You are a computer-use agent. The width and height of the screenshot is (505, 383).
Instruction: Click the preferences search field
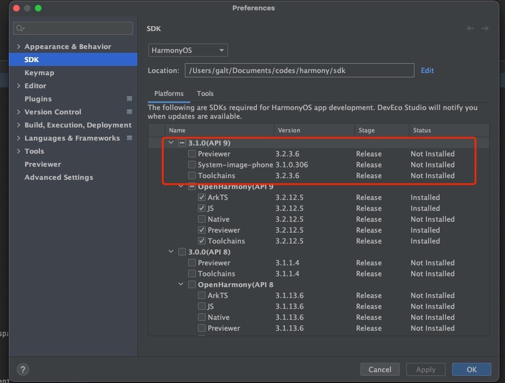(73, 28)
